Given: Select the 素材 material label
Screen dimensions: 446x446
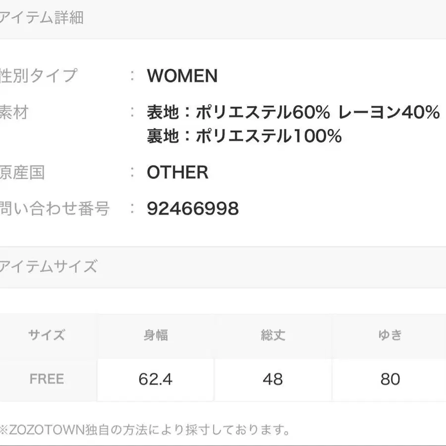Looking at the screenshot, I should pyautogui.click(x=14, y=112).
